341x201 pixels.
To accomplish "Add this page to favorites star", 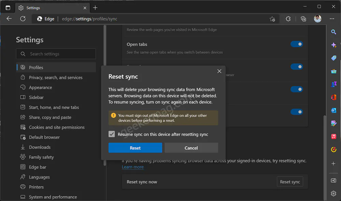I will 272,19.
